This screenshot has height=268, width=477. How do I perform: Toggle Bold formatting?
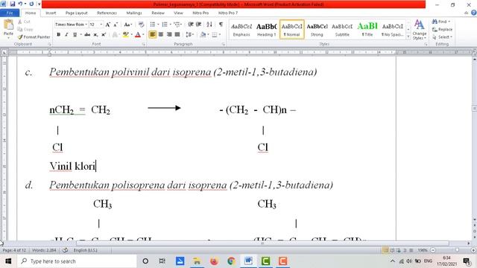pyautogui.click(x=58, y=35)
